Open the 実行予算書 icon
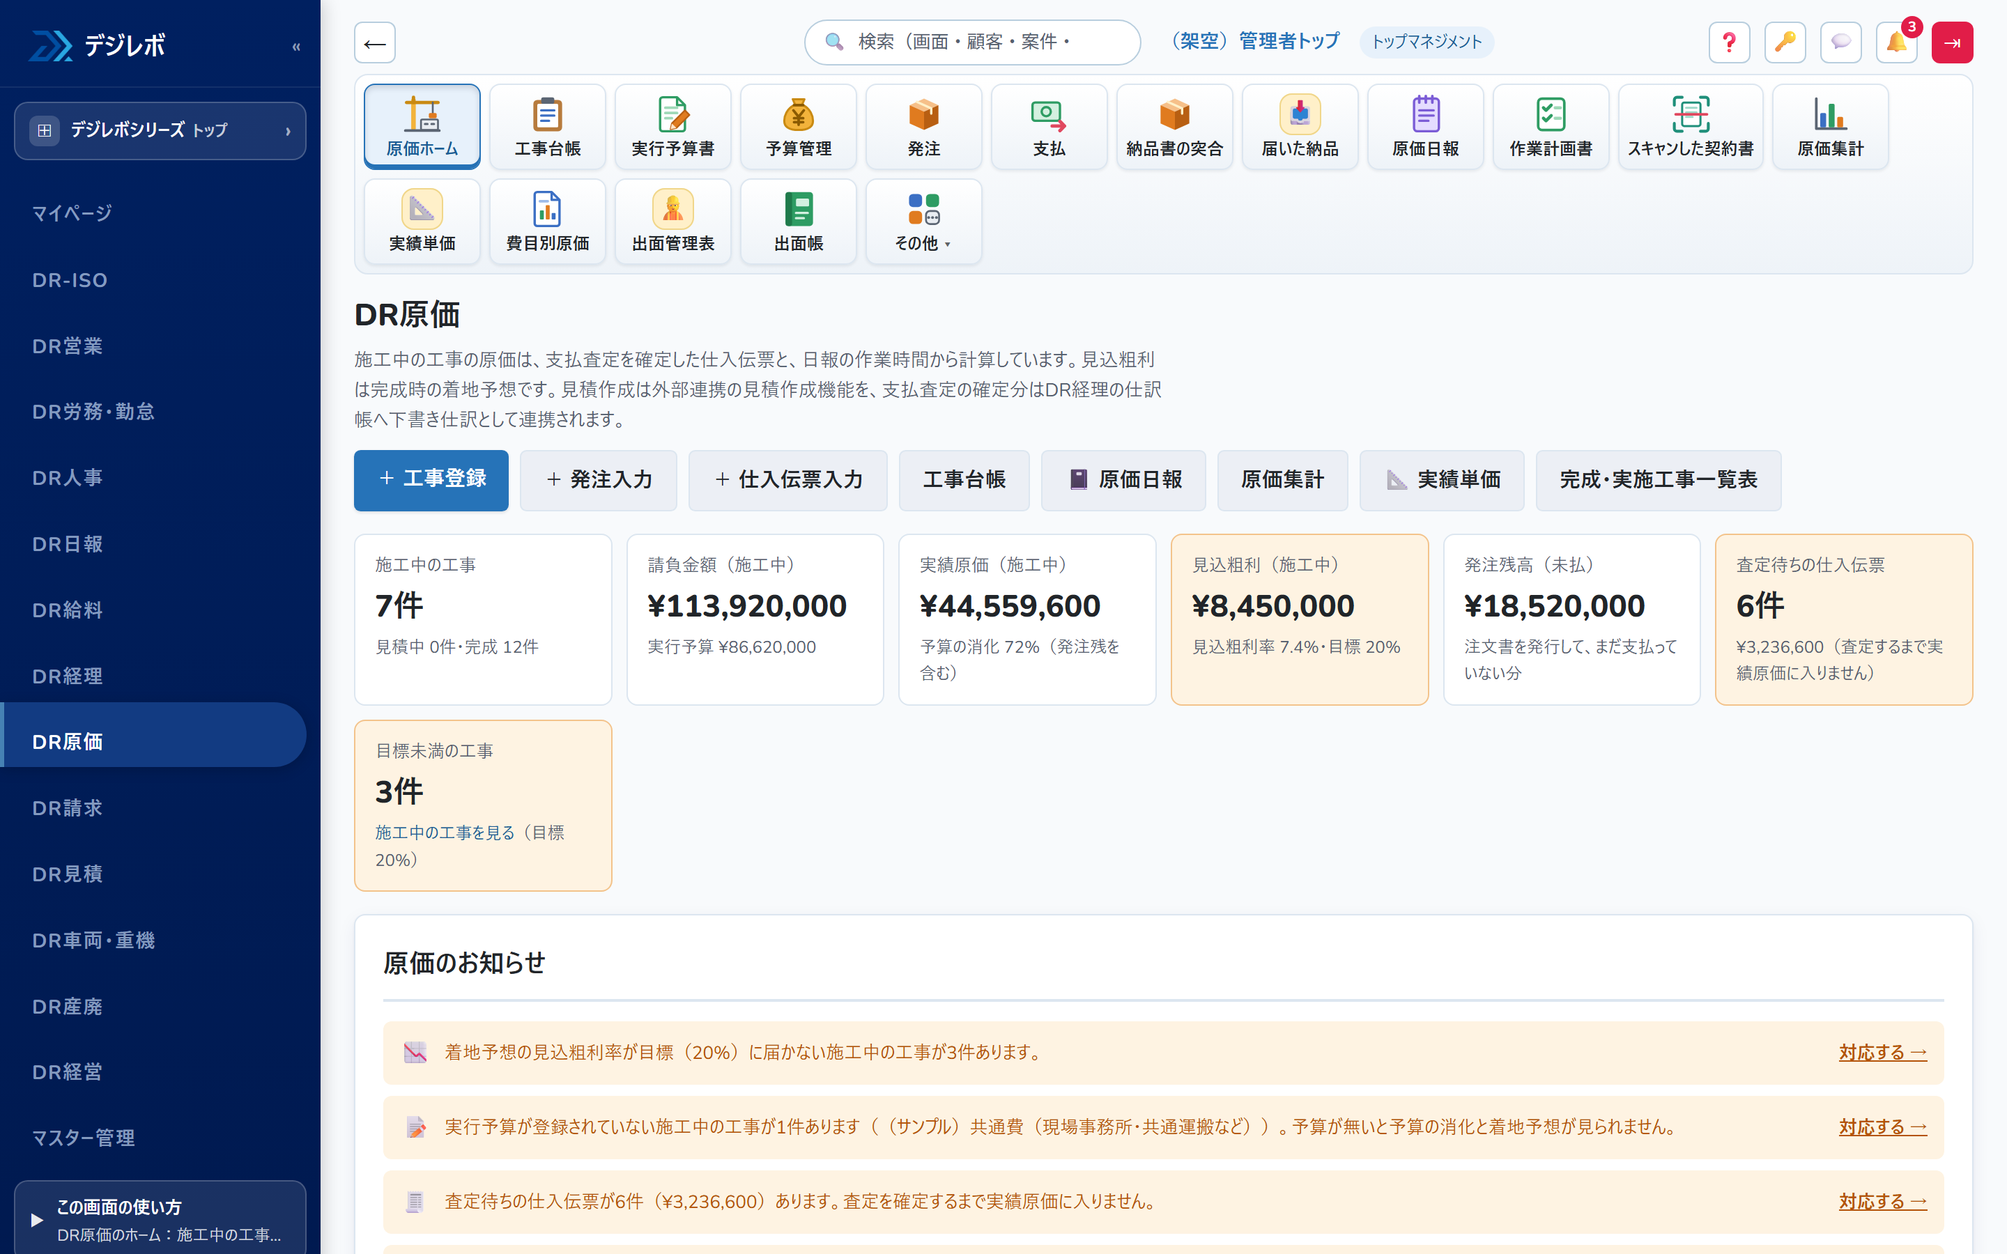This screenshot has height=1254, width=2007. [x=672, y=126]
